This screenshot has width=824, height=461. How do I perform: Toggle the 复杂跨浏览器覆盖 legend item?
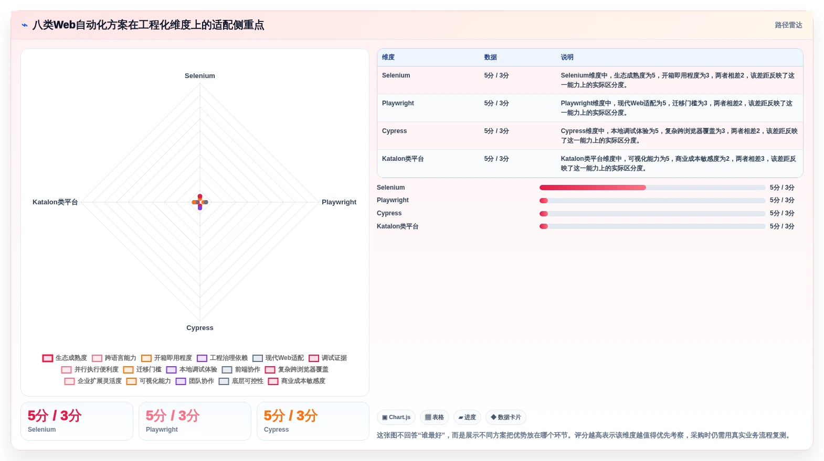tap(297, 370)
